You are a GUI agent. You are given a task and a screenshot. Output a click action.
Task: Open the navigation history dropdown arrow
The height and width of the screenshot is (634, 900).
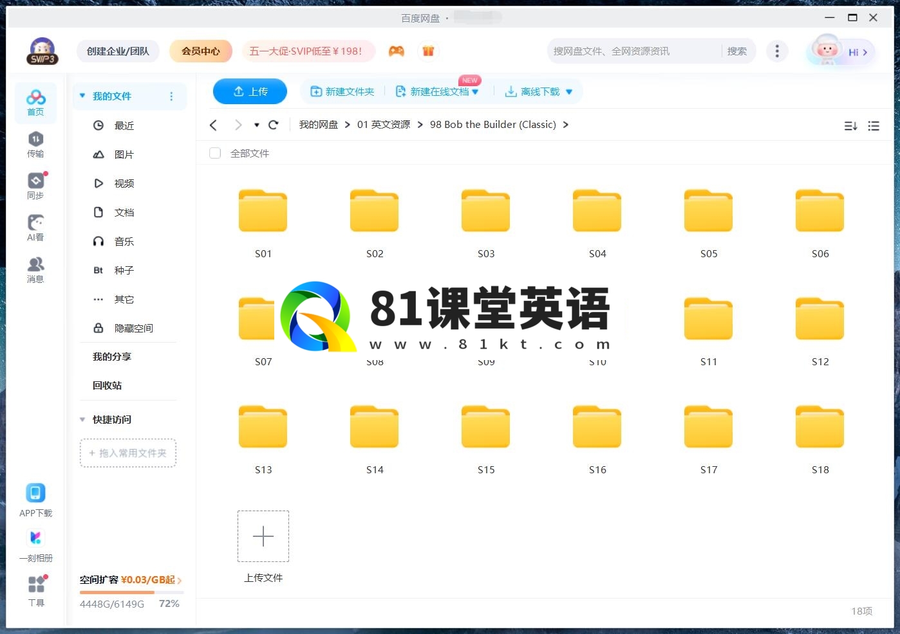click(256, 125)
